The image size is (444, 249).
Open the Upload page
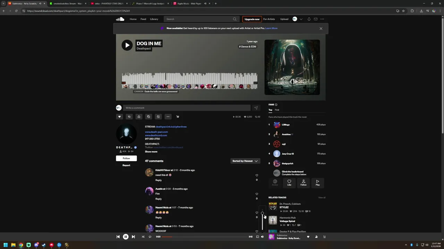[x=284, y=19]
